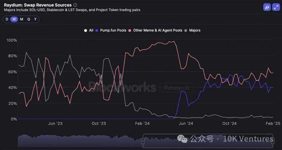Select the Weekly (W) interval
This screenshot has width=282, height=150.
click(x=14, y=19)
